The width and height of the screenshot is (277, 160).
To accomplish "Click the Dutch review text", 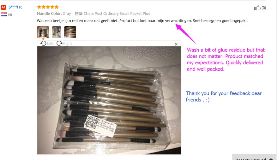I will point(142,21).
